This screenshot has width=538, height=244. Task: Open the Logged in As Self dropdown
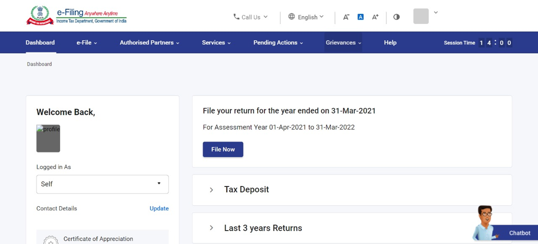pos(102,184)
